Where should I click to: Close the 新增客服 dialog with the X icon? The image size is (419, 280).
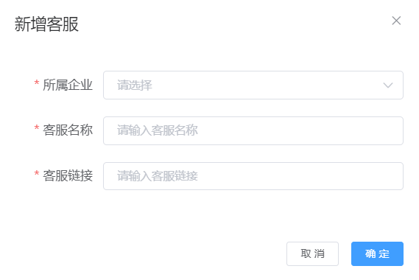(x=396, y=21)
